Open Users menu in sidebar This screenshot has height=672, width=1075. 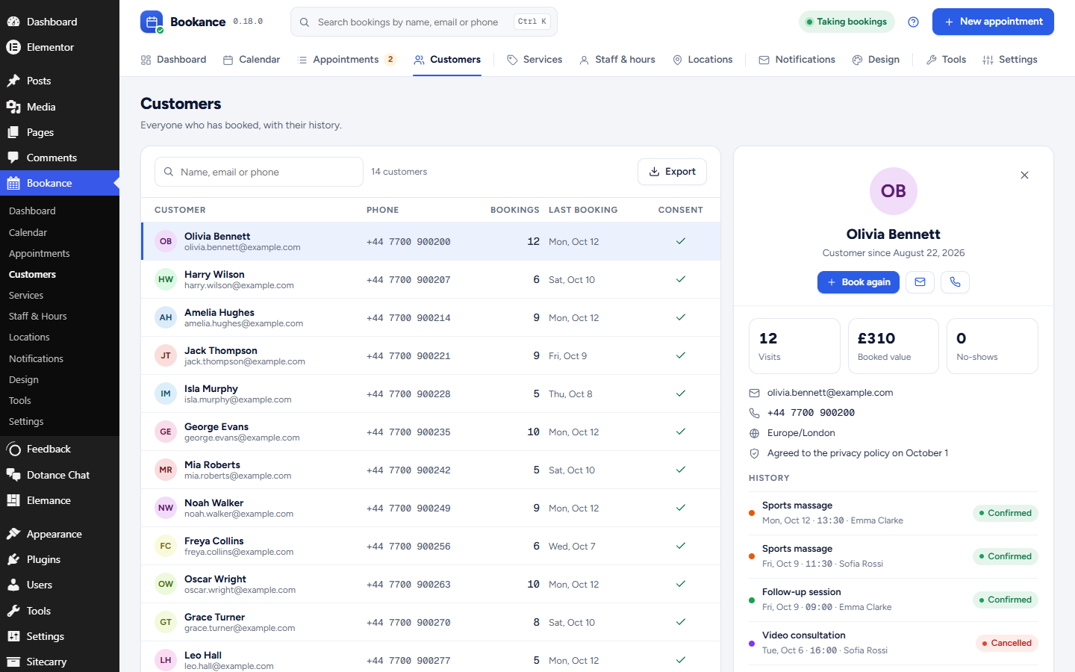click(60, 585)
